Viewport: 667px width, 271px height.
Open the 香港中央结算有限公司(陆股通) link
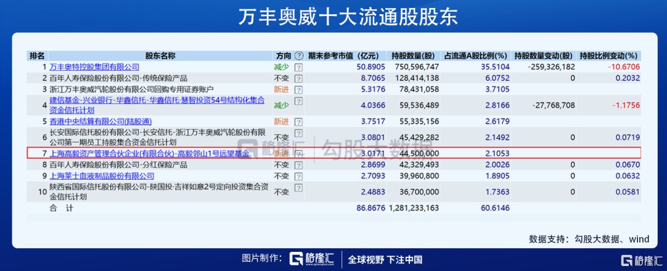coord(101,122)
